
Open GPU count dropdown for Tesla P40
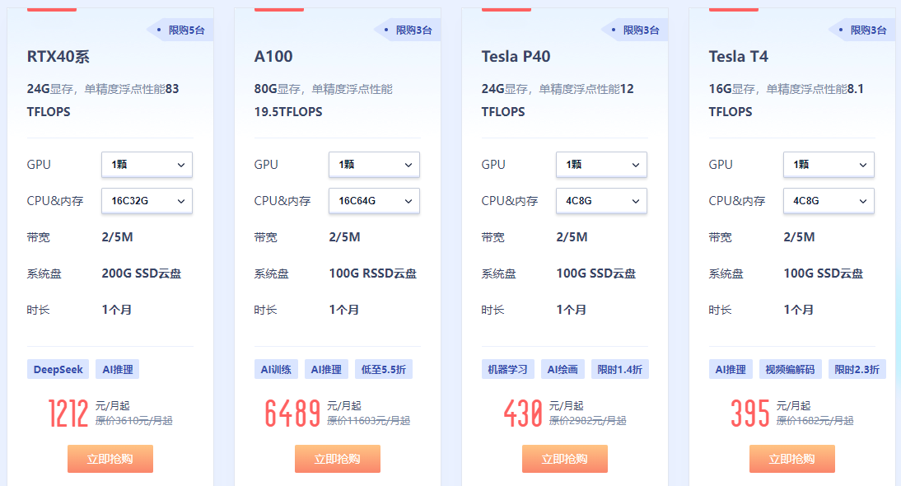point(601,165)
